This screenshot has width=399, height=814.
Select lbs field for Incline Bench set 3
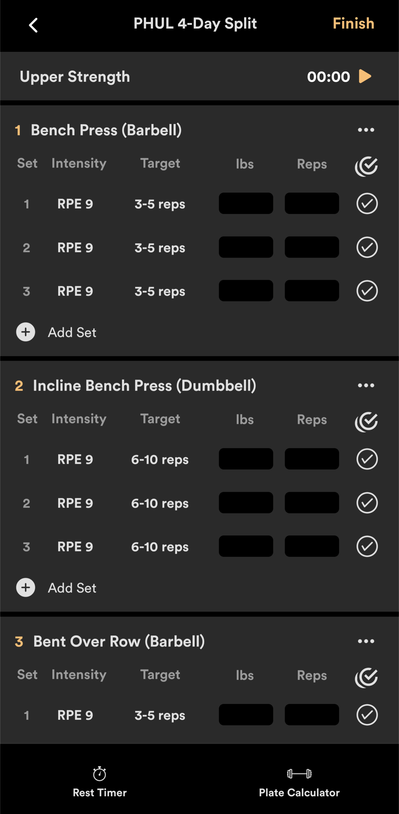pos(246,546)
